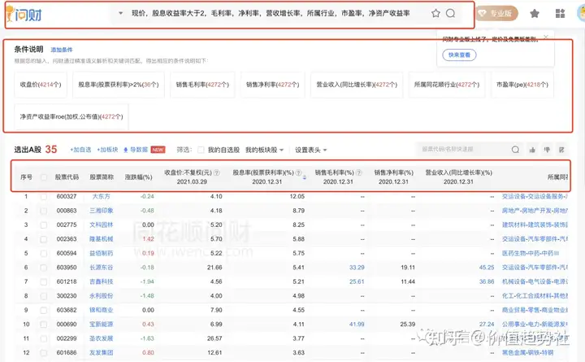
Task: Click sort arrows on 股息率 column
Action: pos(305,177)
